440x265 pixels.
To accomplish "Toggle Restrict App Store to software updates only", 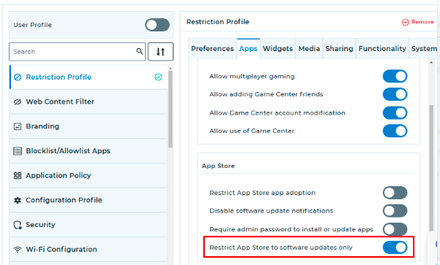I will click(x=395, y=247).
